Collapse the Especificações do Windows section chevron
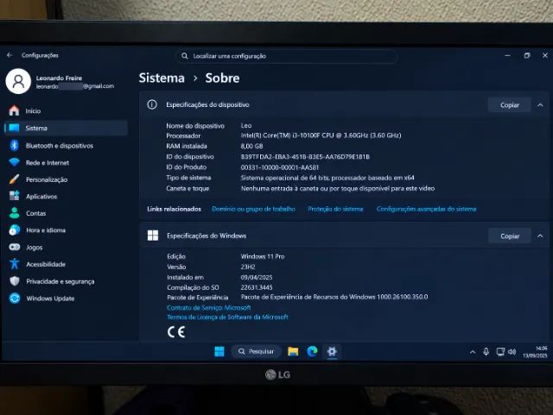The image size is (553, 415). (x=540, y=236)
